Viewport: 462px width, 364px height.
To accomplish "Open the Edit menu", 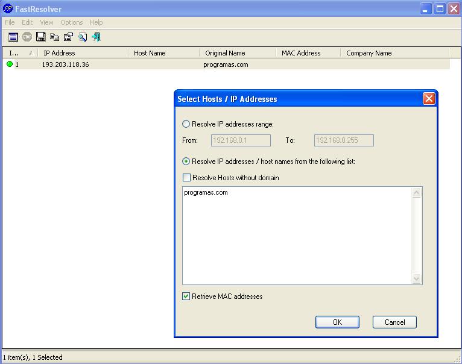I will click(27, 22).
